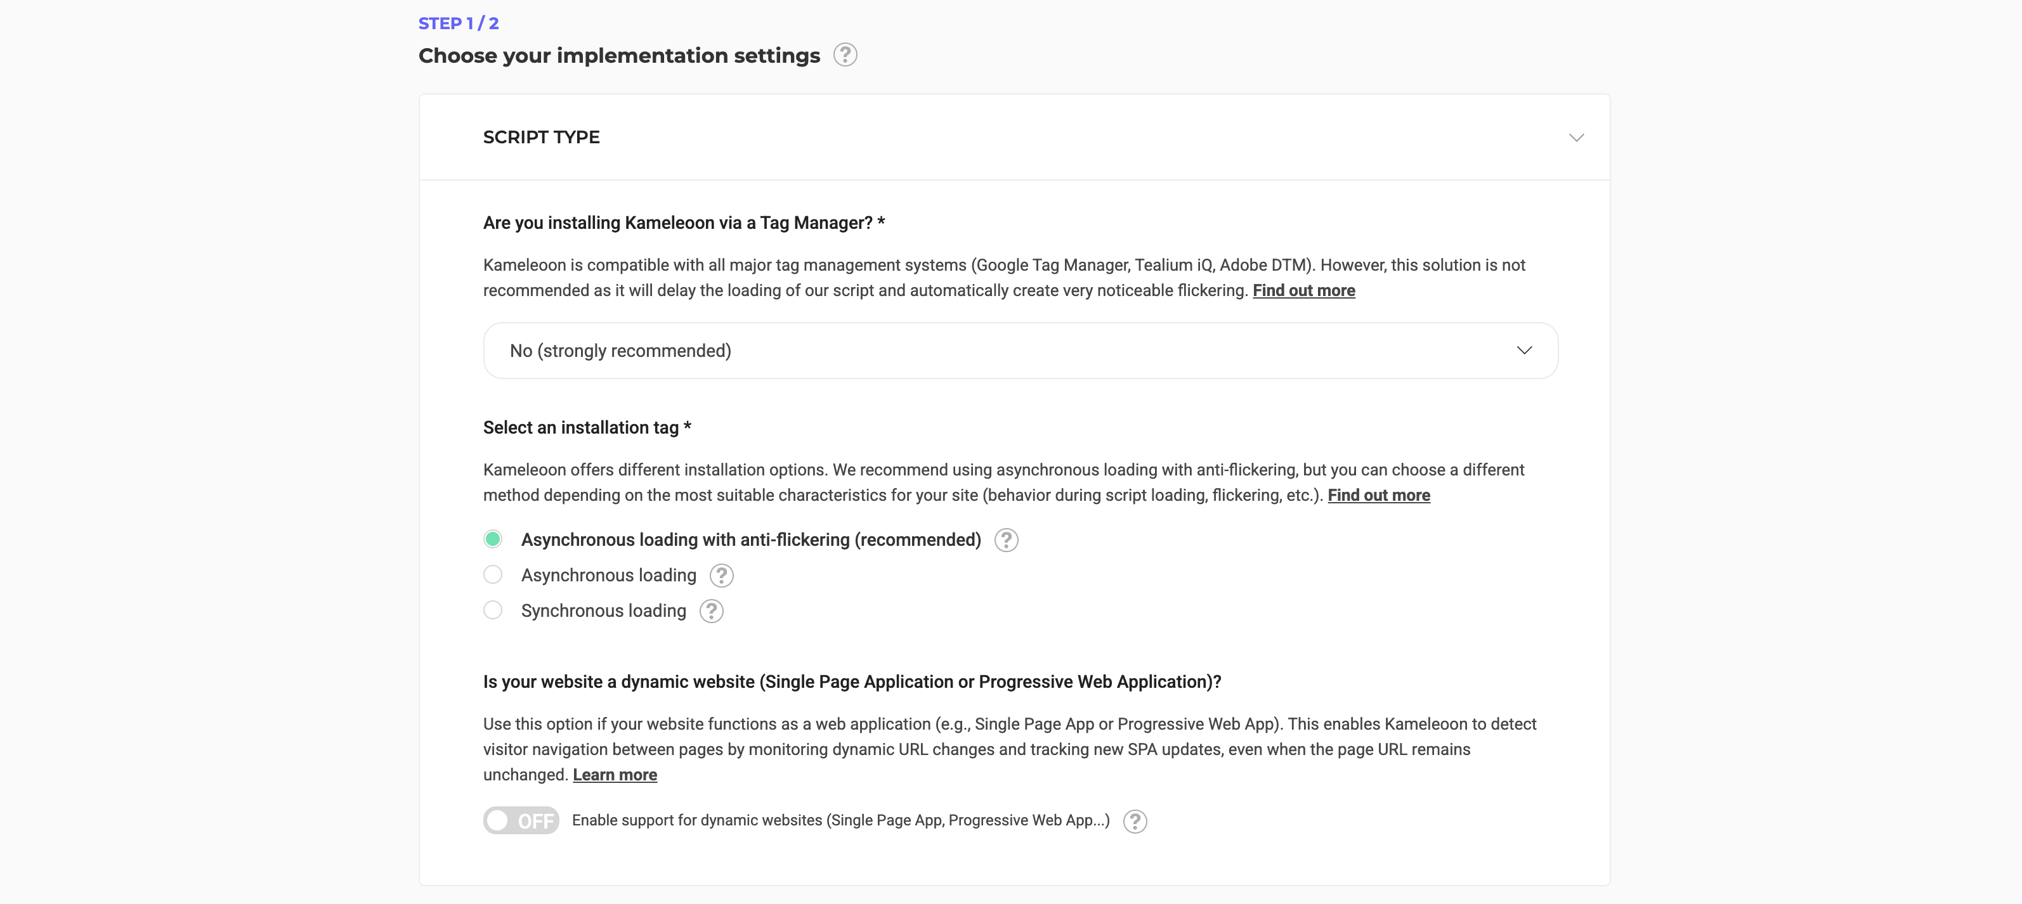This screenshot has height=904, width=2022.
Task: Open help icon for dynamic websites toggle
Action: click(1134, 821)
